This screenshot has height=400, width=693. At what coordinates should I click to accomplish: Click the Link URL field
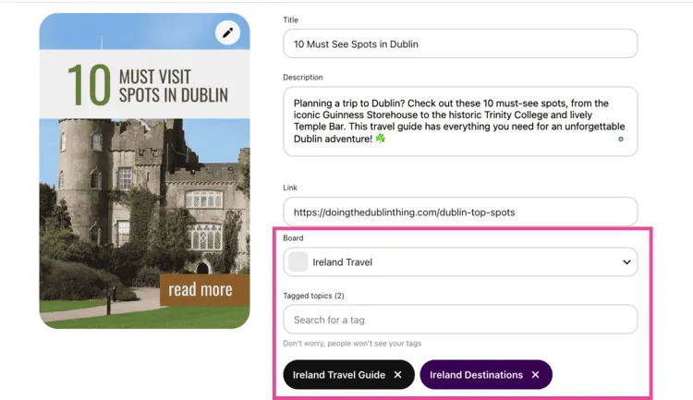click(460, 212)
